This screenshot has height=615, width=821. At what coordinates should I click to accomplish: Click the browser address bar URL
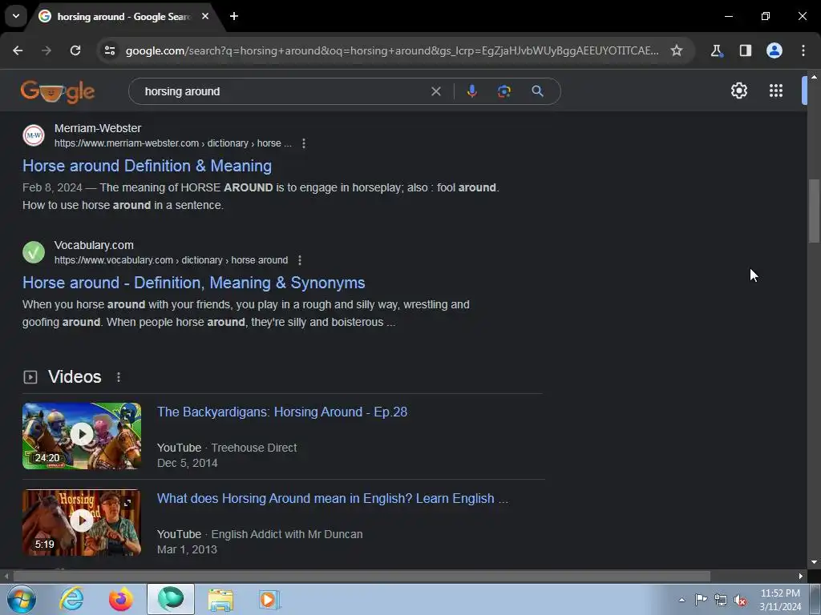tap(392, 50)
